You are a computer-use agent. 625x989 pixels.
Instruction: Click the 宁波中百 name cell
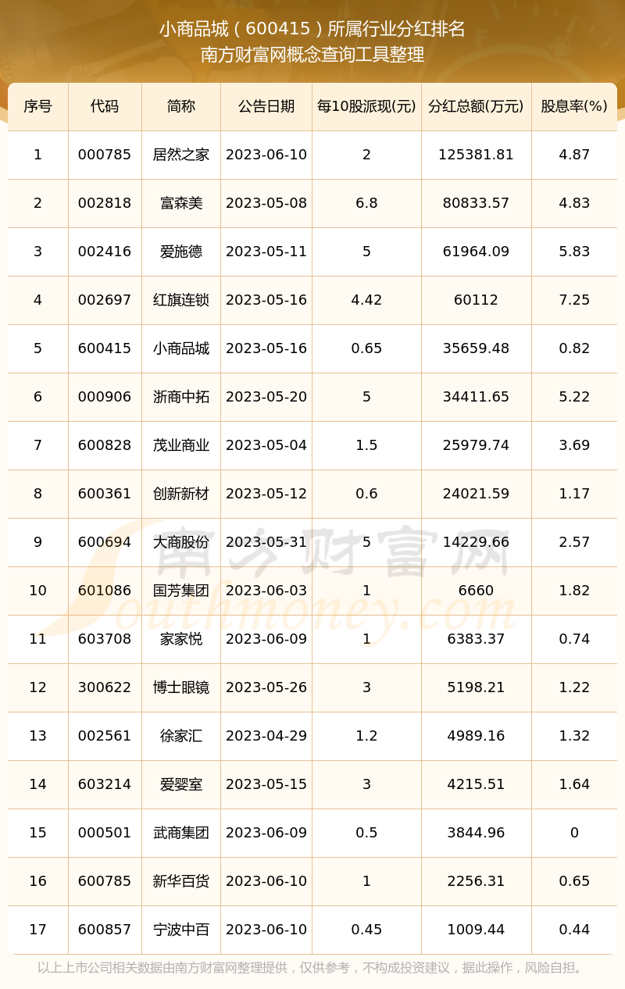(181, 930)
